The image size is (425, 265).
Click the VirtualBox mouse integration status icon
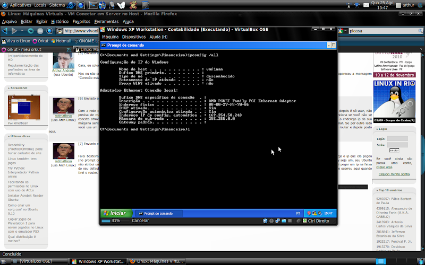click(x=299, y=221)
